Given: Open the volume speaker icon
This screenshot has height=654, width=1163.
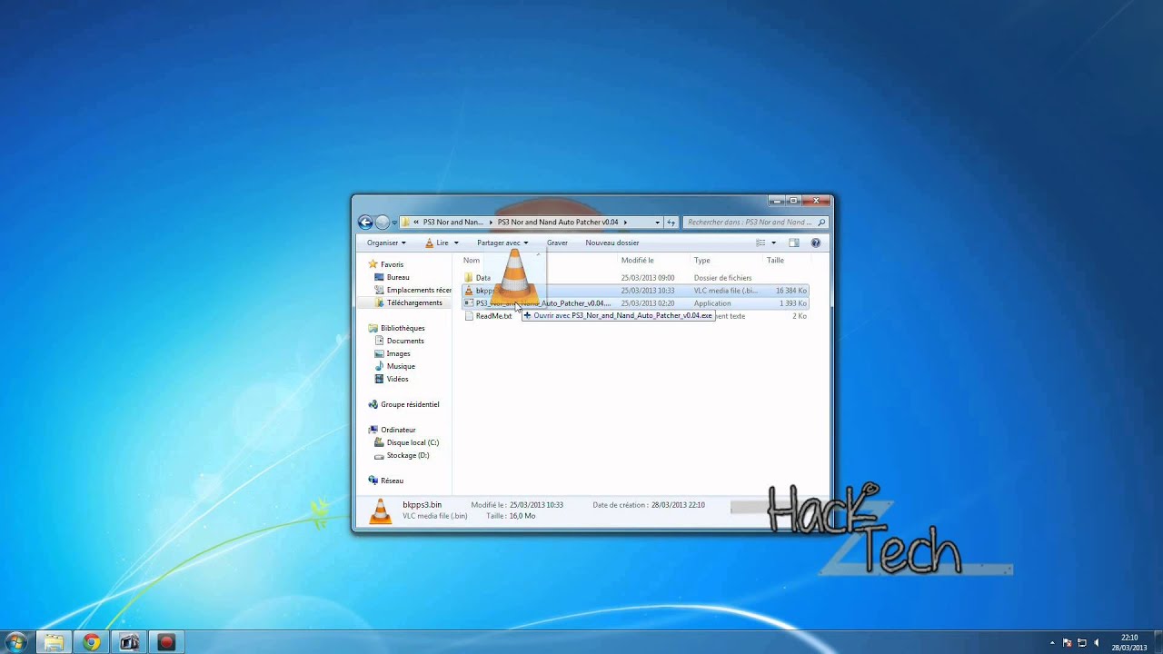Looking at the screenshot, I should (1097, 642).
